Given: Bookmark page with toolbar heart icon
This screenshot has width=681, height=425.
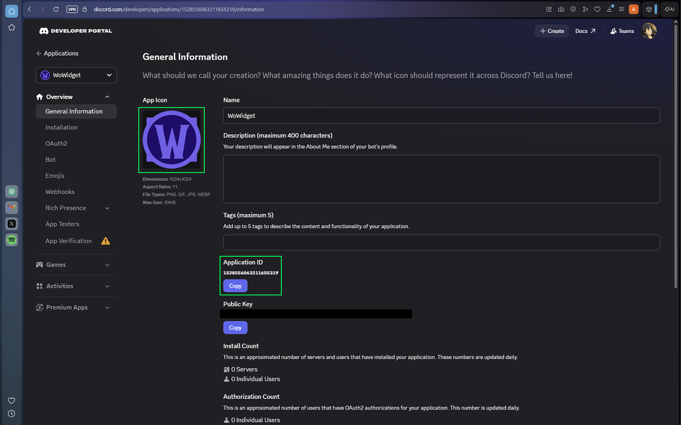Looking at the screenshot, I should pyautogui.click(x=598, y=9).
